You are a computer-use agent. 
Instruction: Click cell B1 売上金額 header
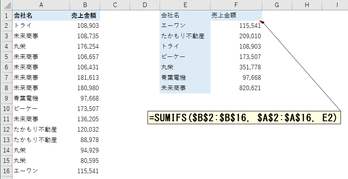click(x=85, y=15)
